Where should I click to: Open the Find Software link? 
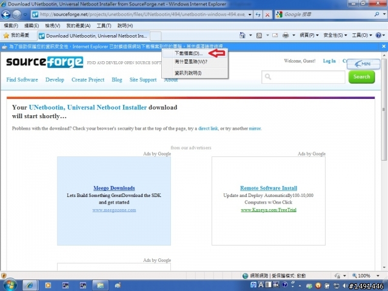click(22, 79)
